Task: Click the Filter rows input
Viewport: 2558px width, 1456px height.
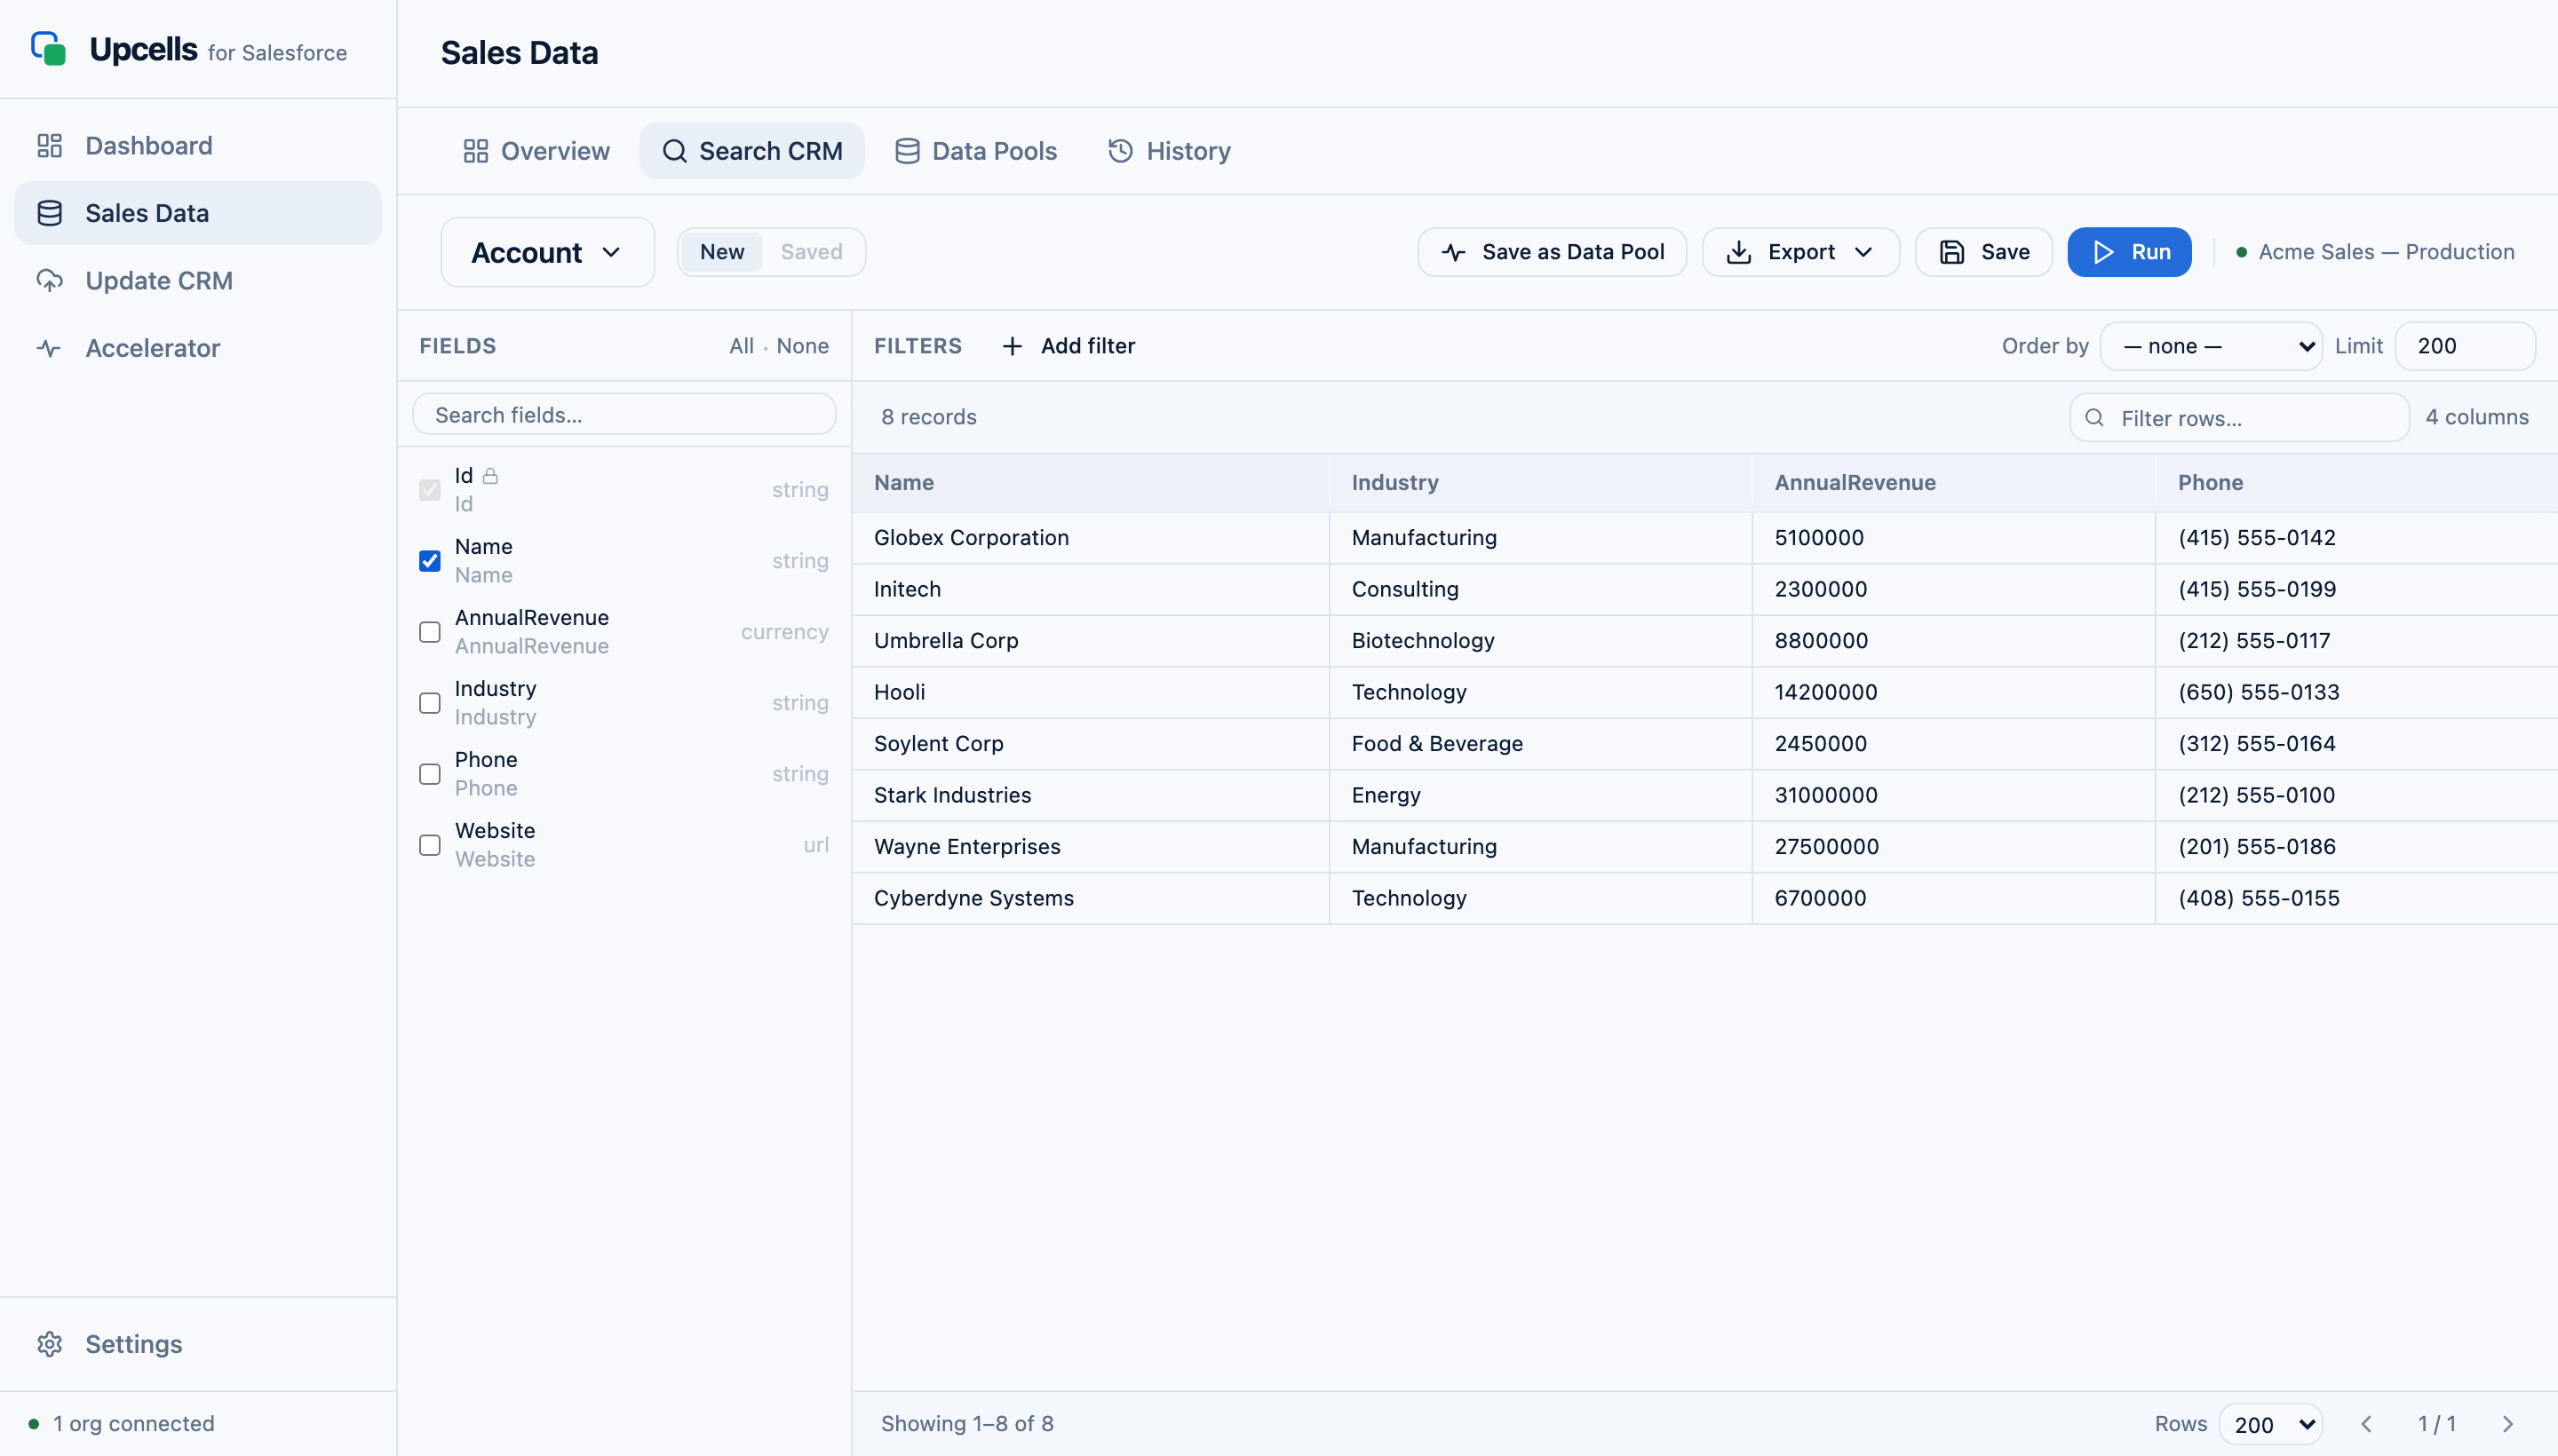Action: pyautogui.click(x=2239, y=418)
